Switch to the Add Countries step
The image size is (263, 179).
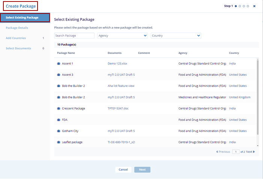click(16, 38)
